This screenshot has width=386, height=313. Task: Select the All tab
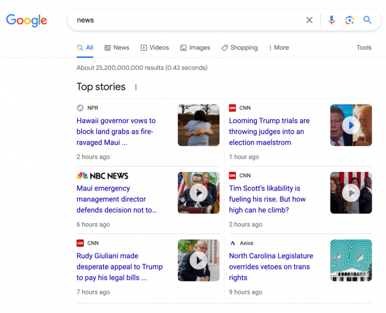[x=85, y=48]
